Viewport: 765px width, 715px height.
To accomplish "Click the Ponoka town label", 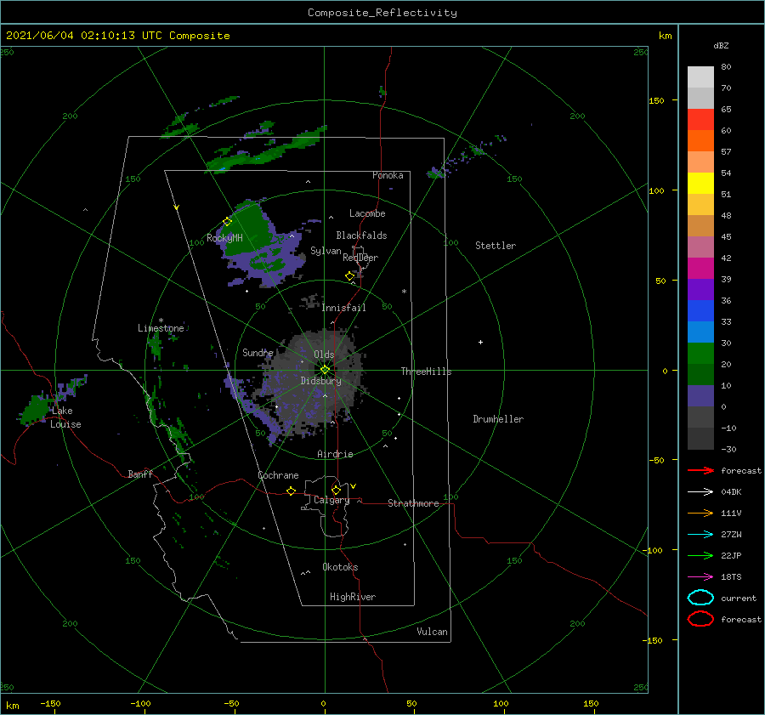I will tap(388, 175).
